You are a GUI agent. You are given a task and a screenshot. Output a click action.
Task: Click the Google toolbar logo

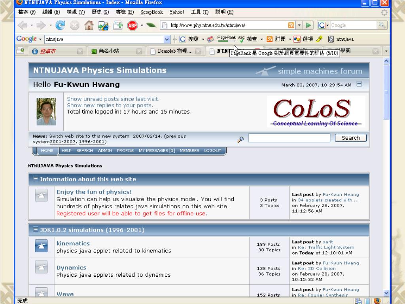click(26, 39)
